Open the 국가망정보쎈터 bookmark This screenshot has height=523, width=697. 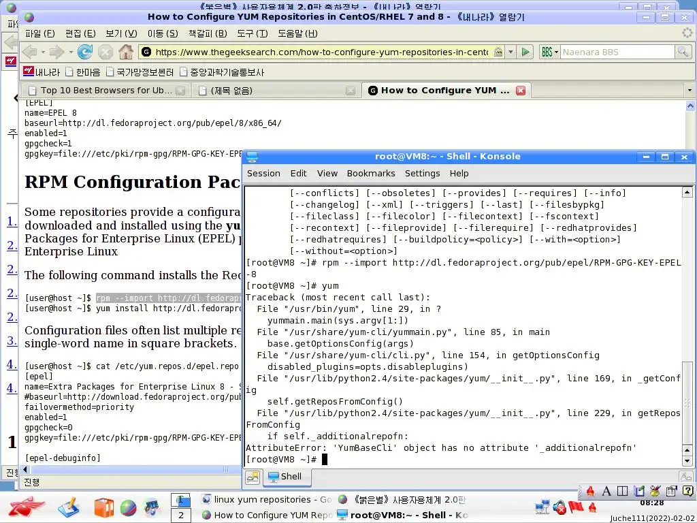coord(140,72)
